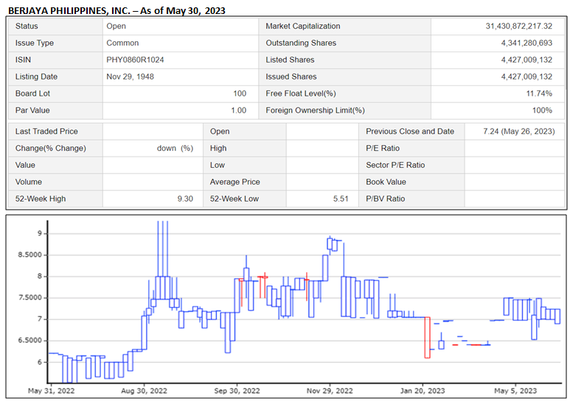Select the 52-Week High label
Screen dimensions: 570x401
(x=41, y=199)
